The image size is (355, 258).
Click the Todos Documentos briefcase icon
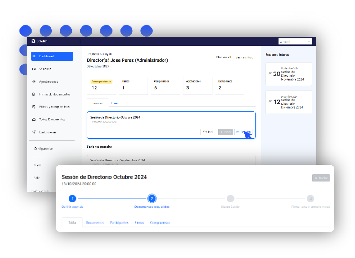34,119
